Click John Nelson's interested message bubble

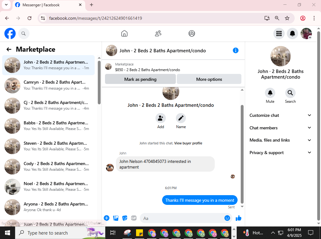(165, 164)
